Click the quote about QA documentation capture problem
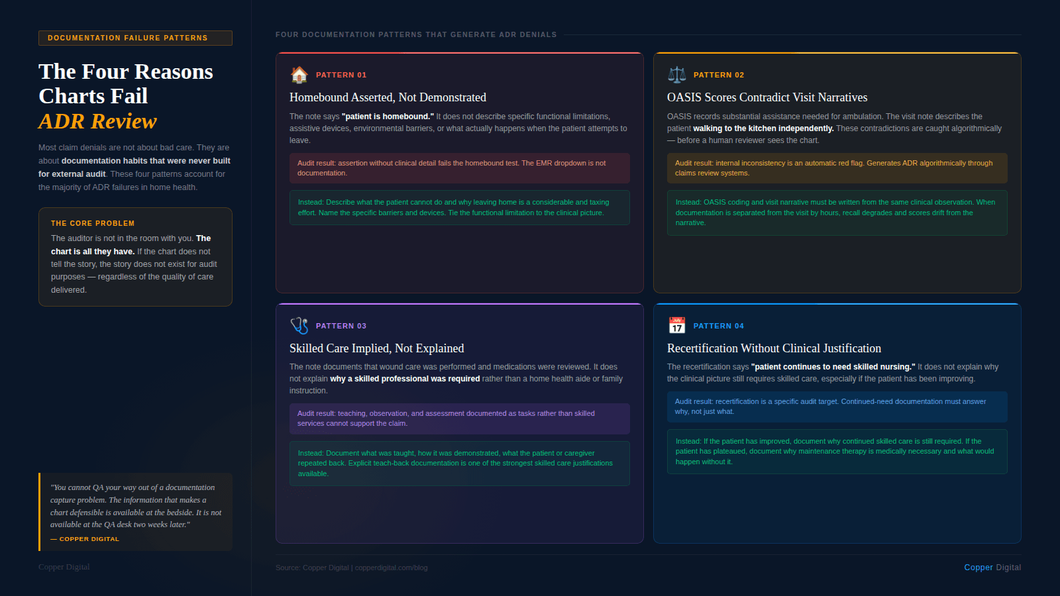 tap(136, 506)
